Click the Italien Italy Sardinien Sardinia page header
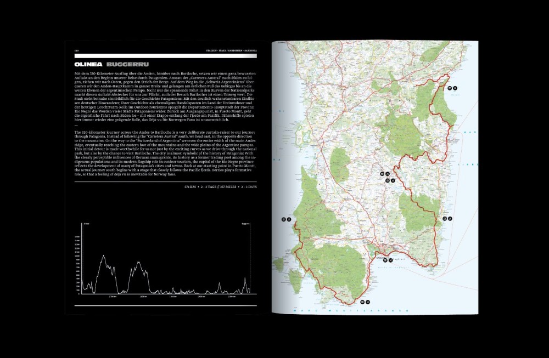 tap(232, 50)
